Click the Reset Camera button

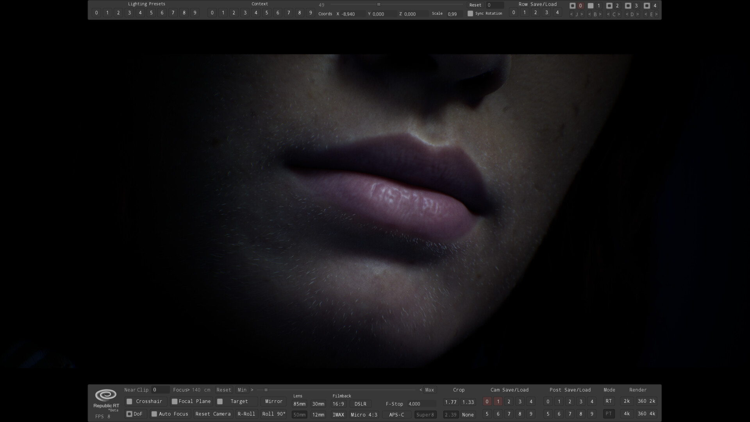(x=213, y=414)
